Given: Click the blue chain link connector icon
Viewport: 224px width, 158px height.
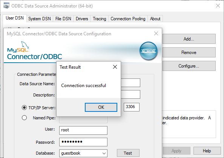Looking at the screenshot, I should pos(149,51).
